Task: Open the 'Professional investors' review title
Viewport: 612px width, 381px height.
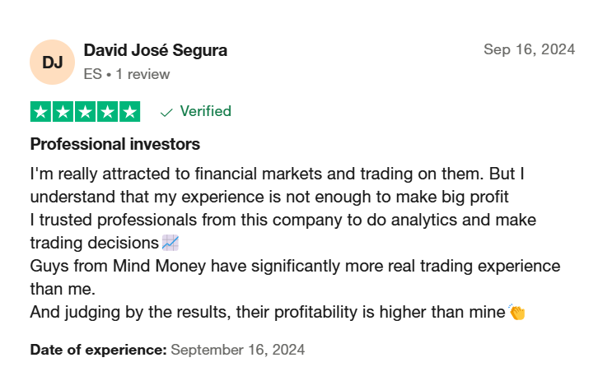Action: pos(115,144)
